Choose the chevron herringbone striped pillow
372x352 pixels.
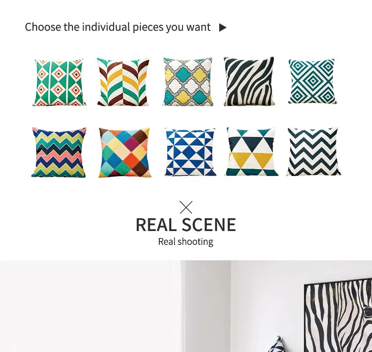pos(123,82)
